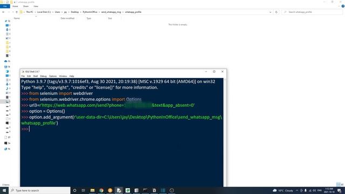The width and height of the screenshot is (345, 194).
Task: Open the Window menu in IDLE
Action: coord(63,76)
